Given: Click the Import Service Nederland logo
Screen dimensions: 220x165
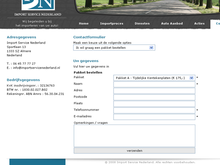Looking at the screenshot, I should tap(38, 8).
